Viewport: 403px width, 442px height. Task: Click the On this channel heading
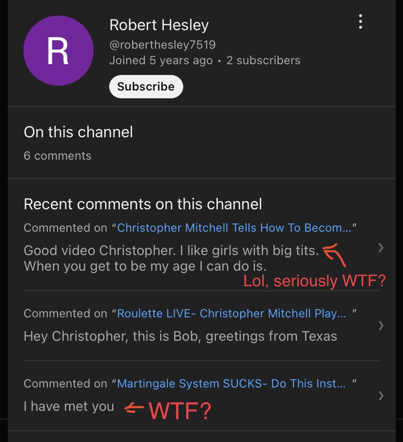pyautogui.click(x=78, y=132)
